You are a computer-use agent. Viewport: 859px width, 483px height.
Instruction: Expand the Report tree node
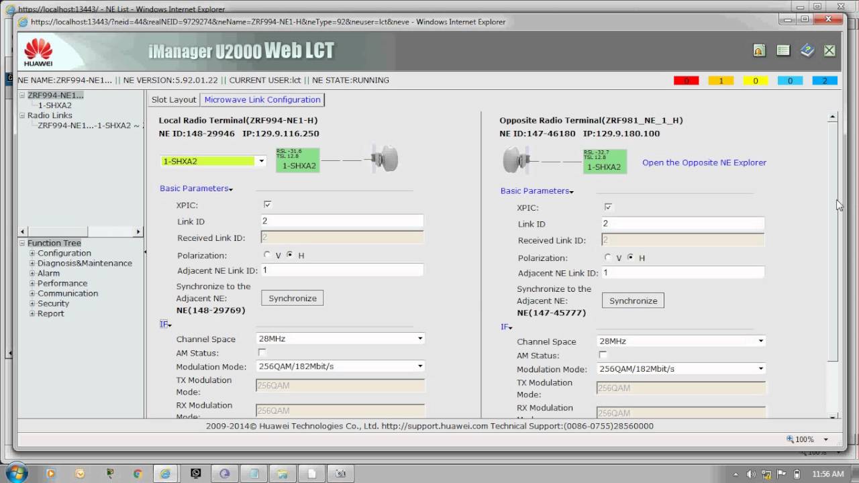[32, 314]
